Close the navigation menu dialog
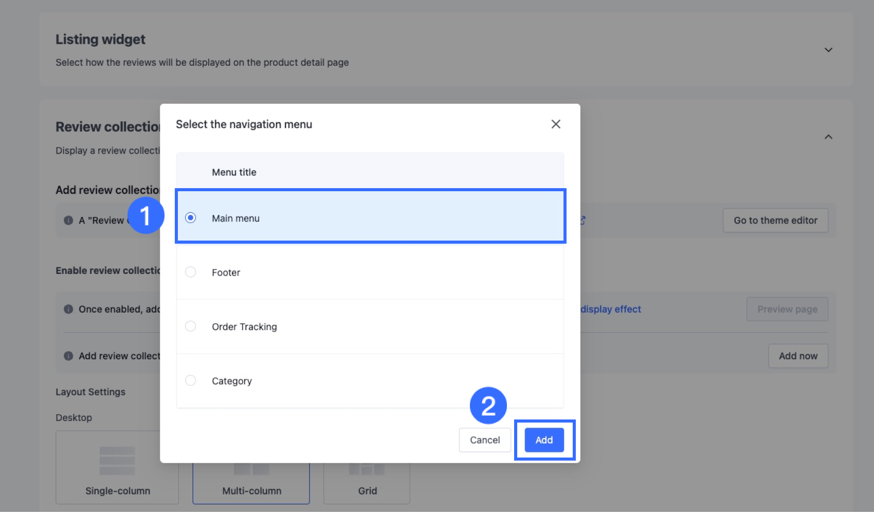Image resolution: width=874 pixels, height=512 pixels. pos(555,124)
